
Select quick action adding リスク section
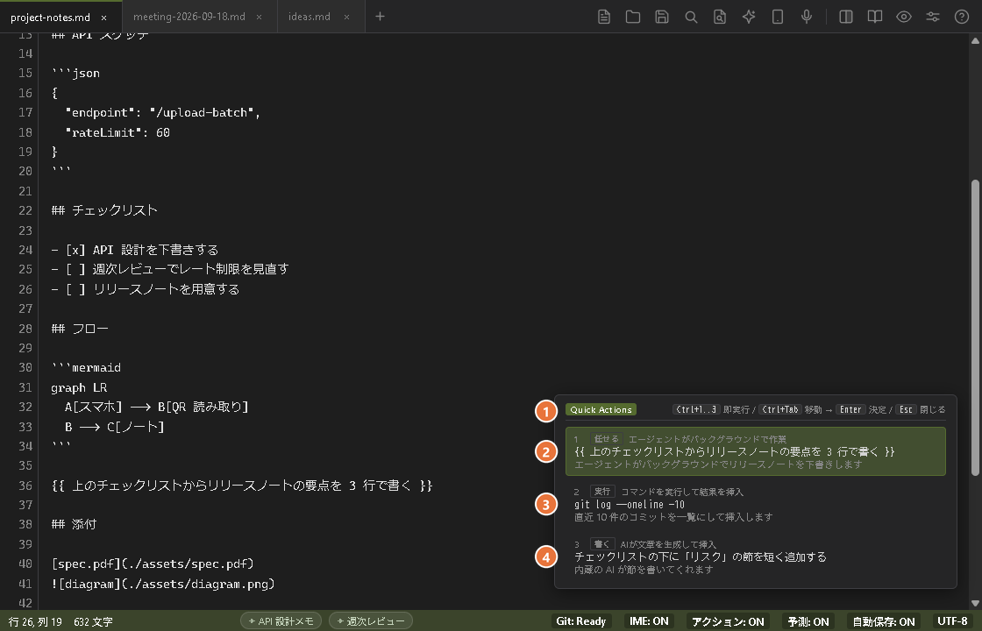(x=755, y=557)
